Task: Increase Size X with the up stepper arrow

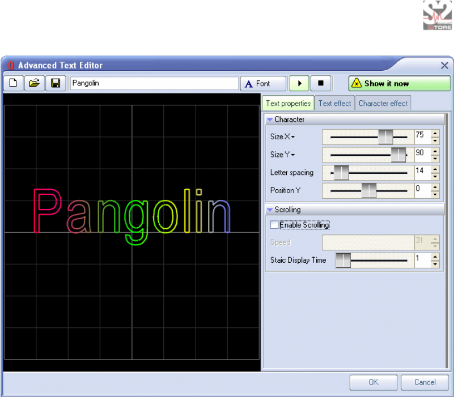Action: [435, 134]
